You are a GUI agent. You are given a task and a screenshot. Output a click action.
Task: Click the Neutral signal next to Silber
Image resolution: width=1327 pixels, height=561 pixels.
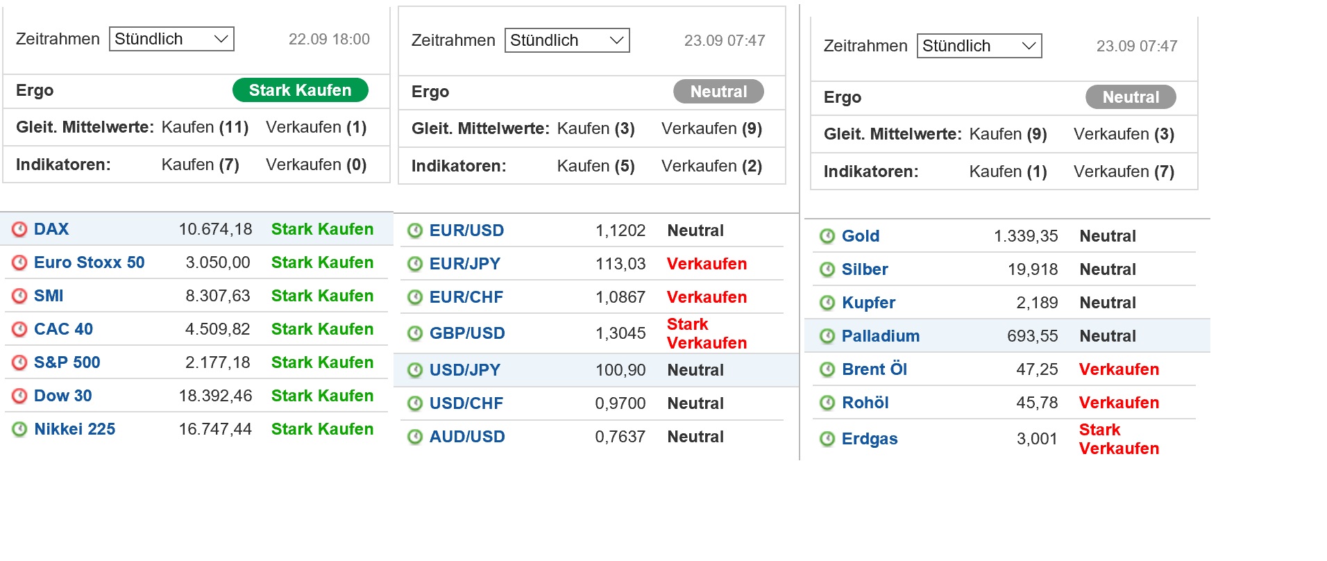point(1108,269)
